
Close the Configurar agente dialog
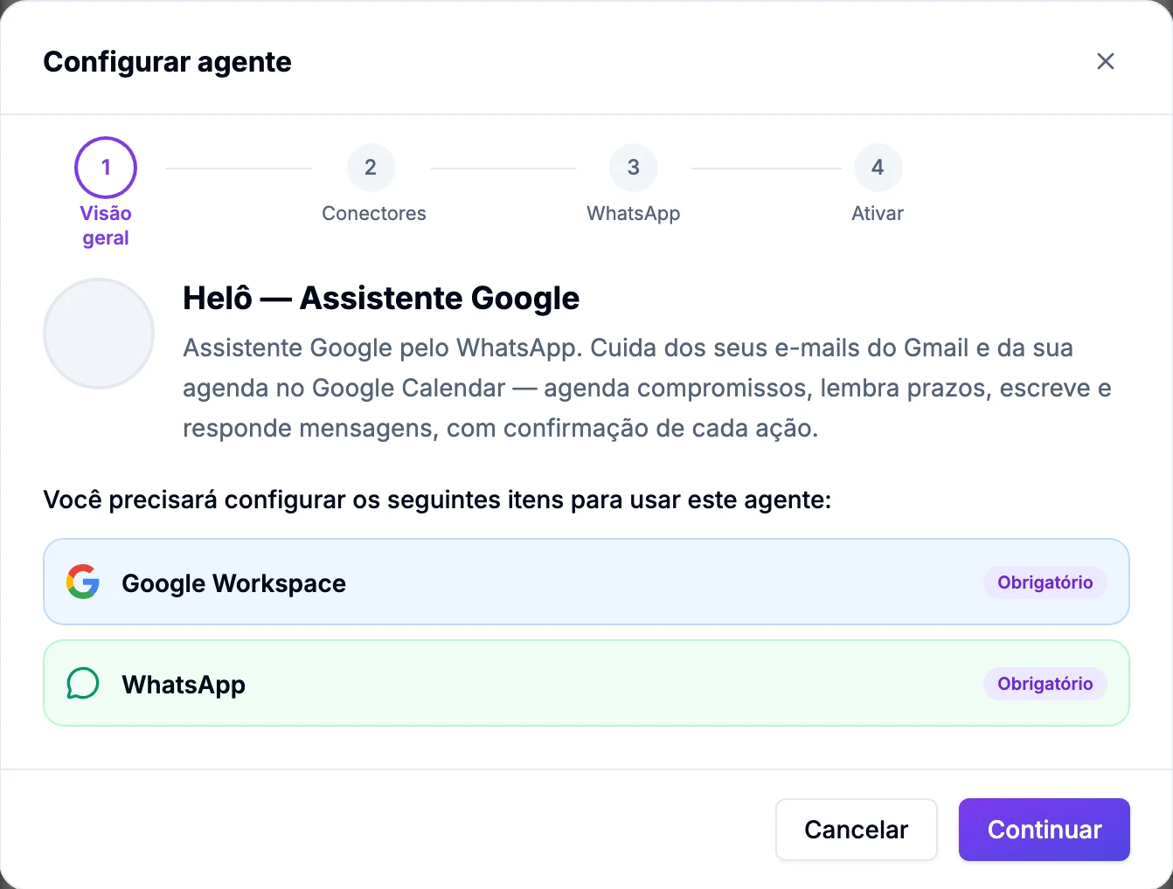[x=1106, y=61]
